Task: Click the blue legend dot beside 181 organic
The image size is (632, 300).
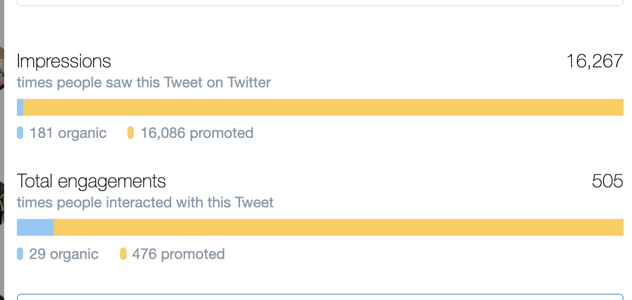Action: tap(20, 133)
